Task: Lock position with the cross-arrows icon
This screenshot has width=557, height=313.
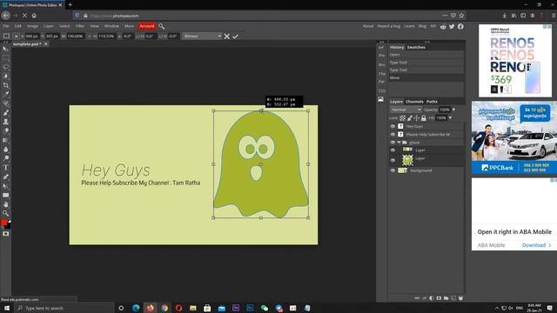Action: point(417,118)
